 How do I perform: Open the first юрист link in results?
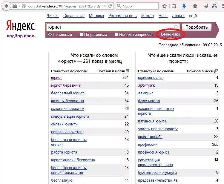(56, 78)
